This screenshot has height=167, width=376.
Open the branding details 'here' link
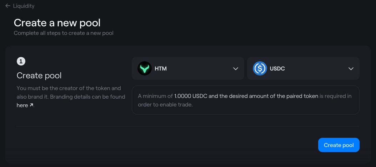pos(22,105)
